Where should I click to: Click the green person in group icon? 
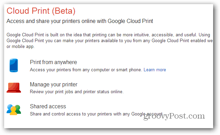tap(18, 109)
